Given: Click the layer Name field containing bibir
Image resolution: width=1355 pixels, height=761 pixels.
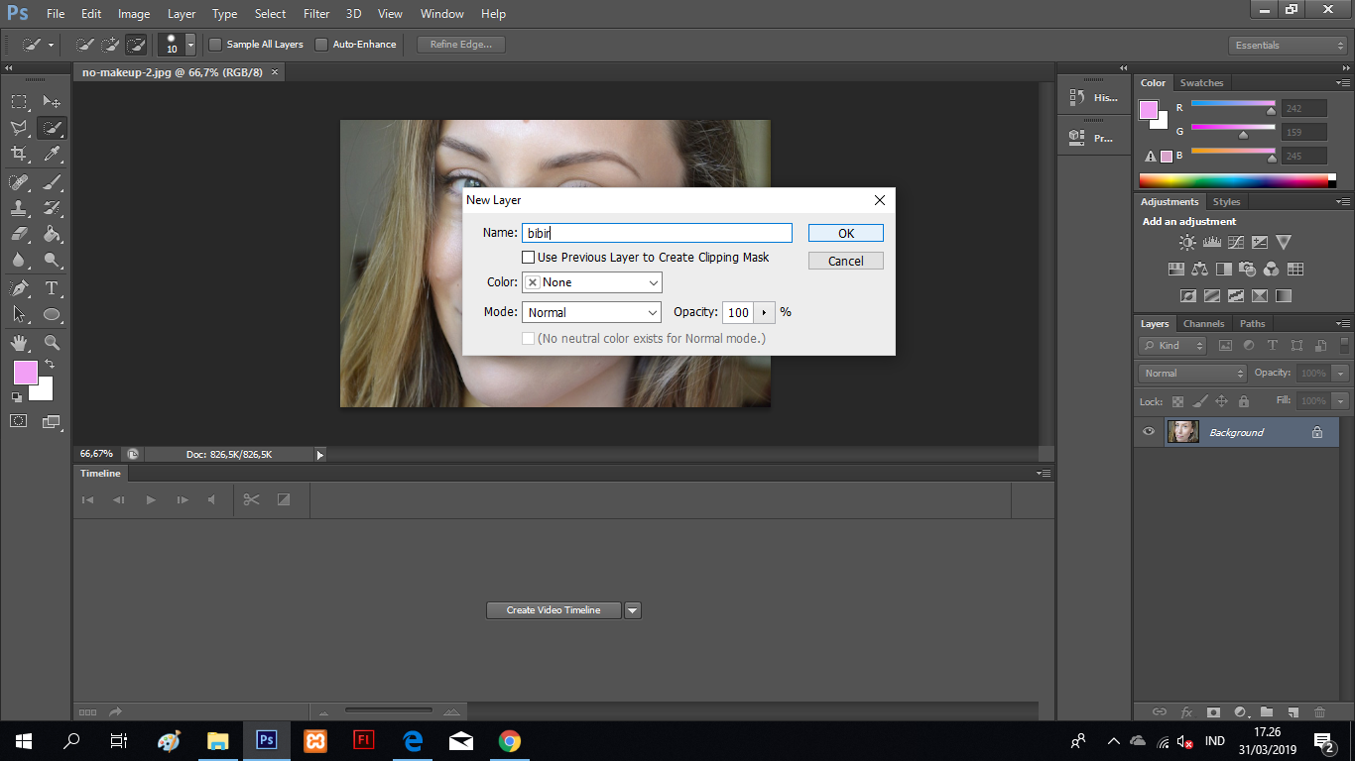Looking at the screenshot, I should (x=657, y=232).
